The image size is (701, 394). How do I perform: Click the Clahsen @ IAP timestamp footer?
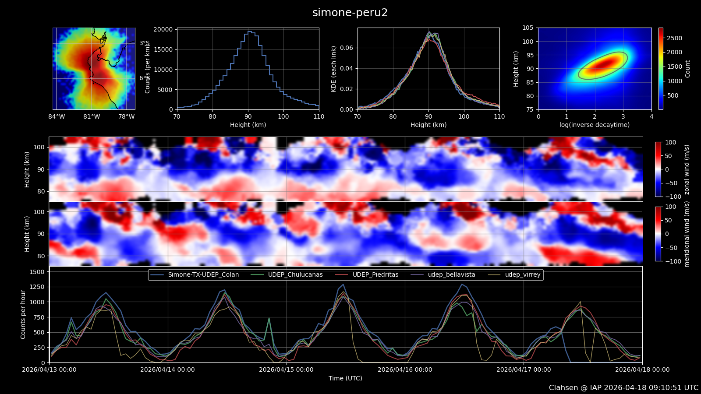pos(623,387)
